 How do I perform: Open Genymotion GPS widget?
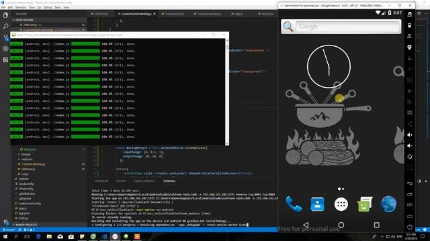click(x=410, y=36)
